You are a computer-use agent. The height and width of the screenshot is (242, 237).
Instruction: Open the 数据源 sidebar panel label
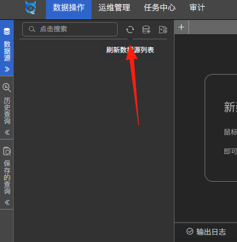point(7,51)
